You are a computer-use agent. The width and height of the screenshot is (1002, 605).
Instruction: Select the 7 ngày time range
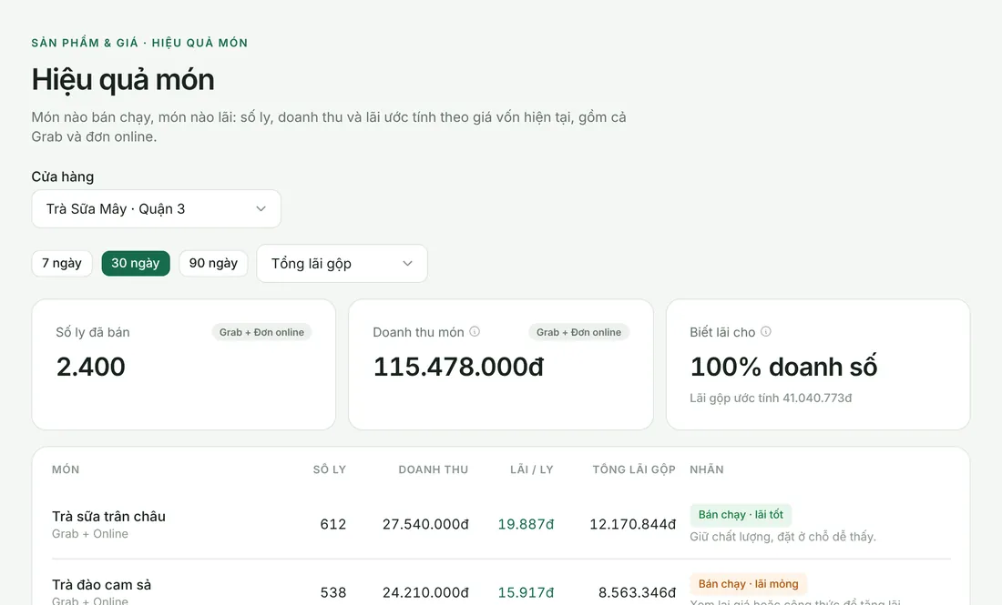[x=62, y=264]
